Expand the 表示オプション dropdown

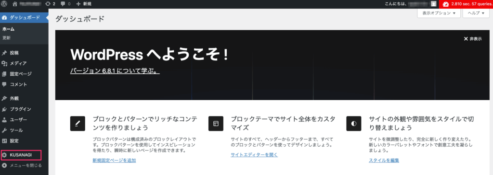click(439, 13)
